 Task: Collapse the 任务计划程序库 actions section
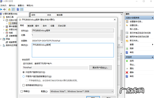coord(152,18)
